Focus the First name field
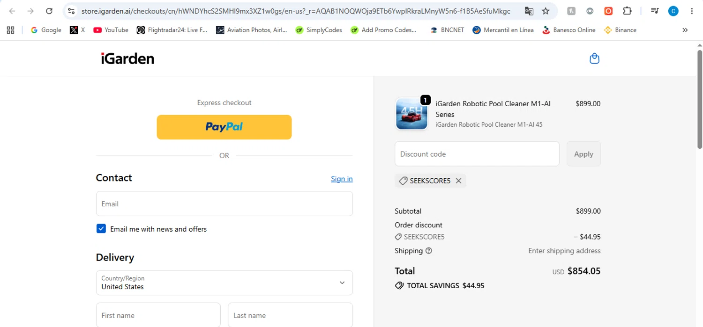 coord(158,315)
